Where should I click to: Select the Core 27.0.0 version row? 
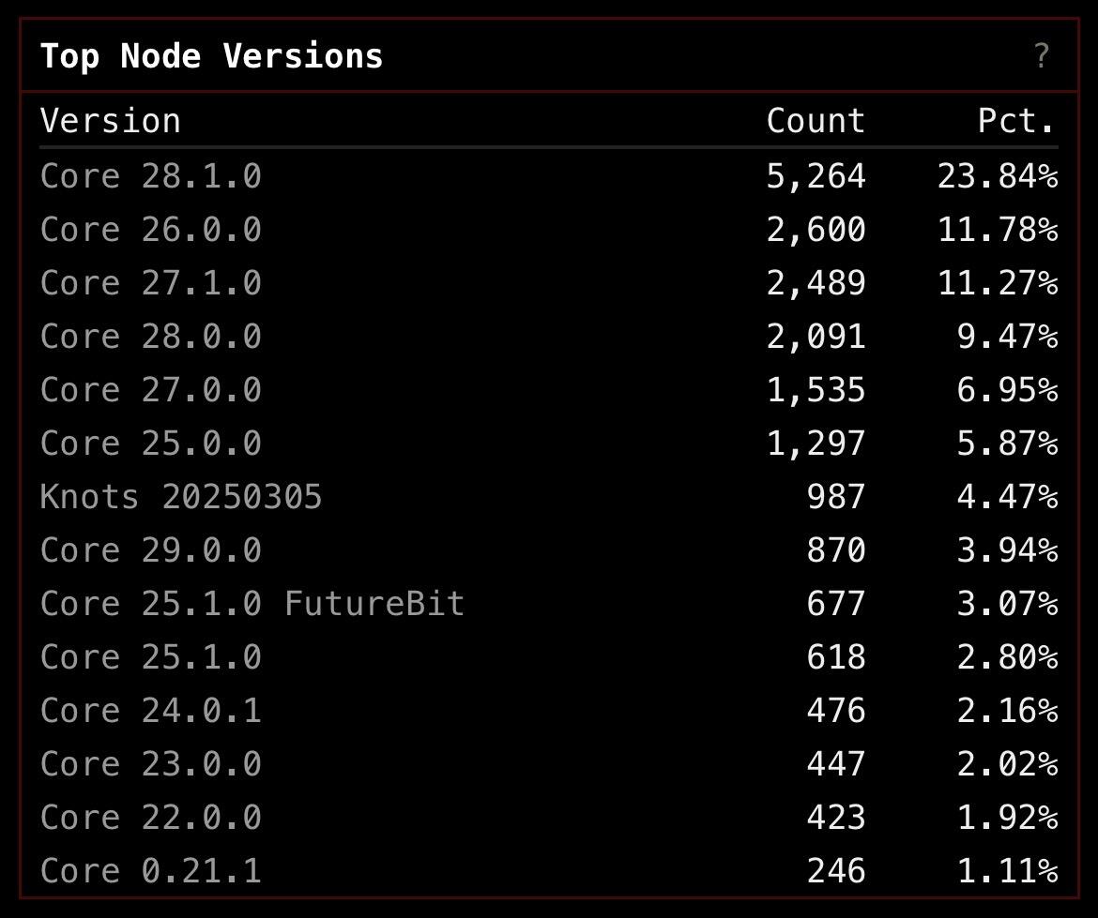click(549, 390)
